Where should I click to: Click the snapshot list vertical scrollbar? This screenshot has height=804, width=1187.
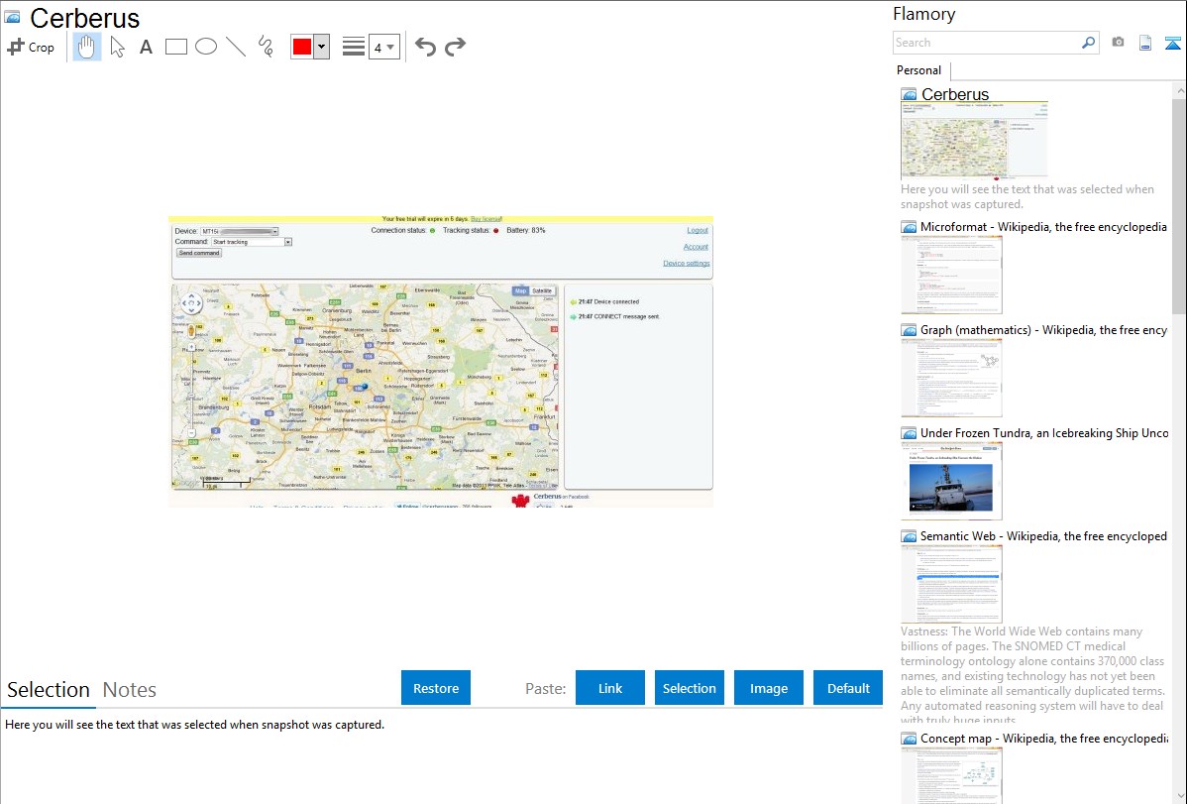point(1179,206)
